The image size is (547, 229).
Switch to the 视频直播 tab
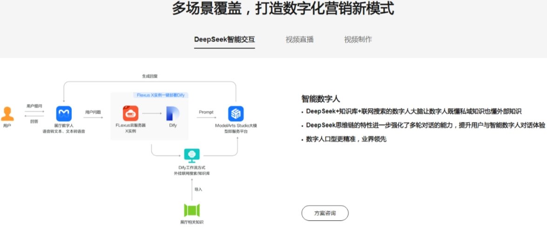pyautogui.click(x=299, y=39)
